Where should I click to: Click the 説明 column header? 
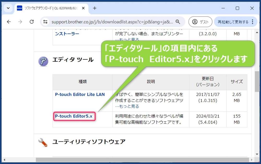[151, 82]
